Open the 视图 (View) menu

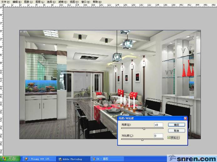[x=74, y=2]
